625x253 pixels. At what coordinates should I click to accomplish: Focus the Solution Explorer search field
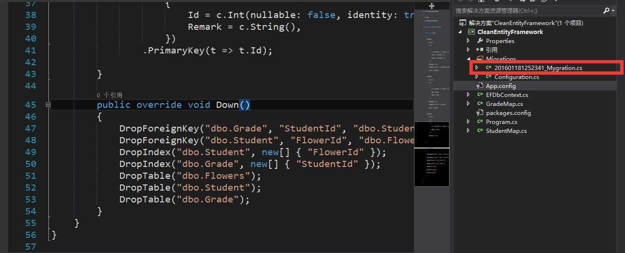click(528, 10)
